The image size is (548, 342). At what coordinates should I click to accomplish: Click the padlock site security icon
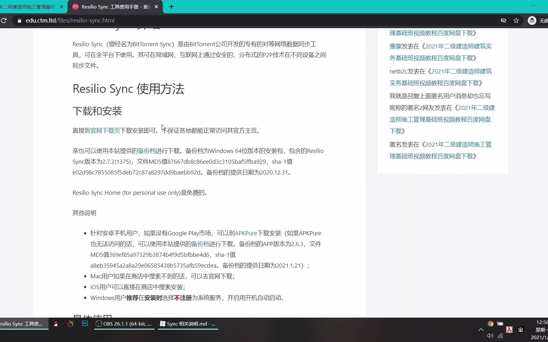click(x=19, y=21)
